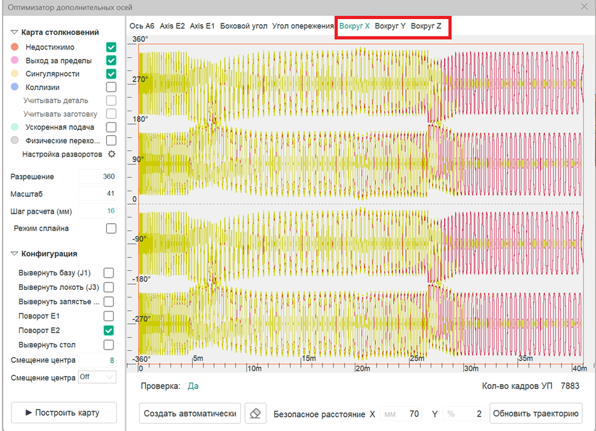Screen dimensions: 596x431
Task: Click the red Недостижимо color dot
Action: pyautogui.click(x=15, y=47)
